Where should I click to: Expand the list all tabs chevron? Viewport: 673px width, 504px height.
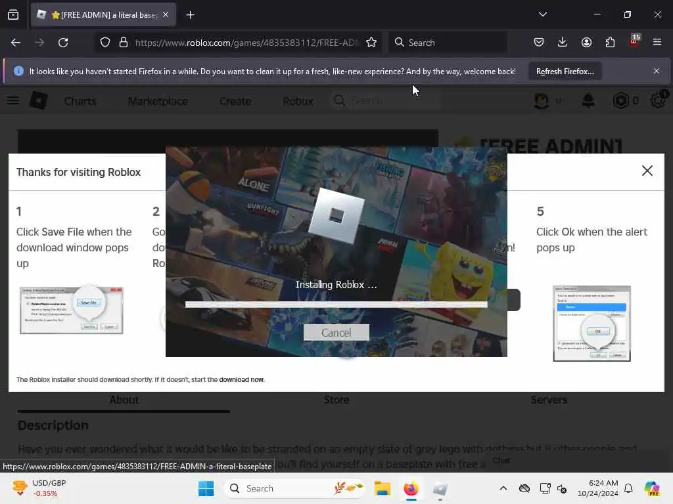(542, 14)
